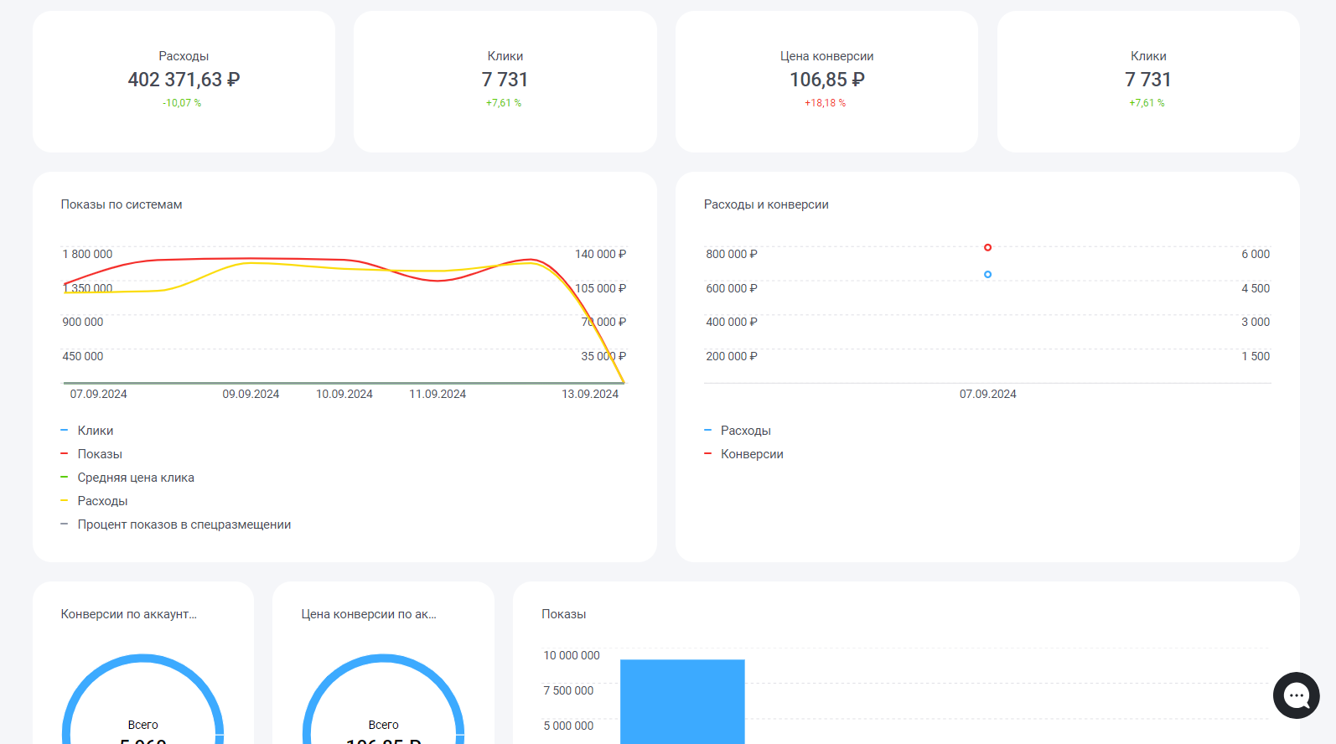This screenshot has height=744, width=1336.
Task: Click the blue donut ring in Конверсии по аккаунт… card
Action: coord(143,659)
